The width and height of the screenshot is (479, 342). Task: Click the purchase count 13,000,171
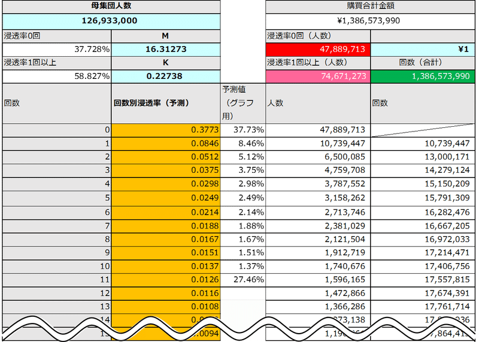423,157
